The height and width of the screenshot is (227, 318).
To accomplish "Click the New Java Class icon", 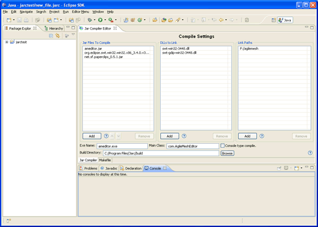I will (x=140, y=20).
